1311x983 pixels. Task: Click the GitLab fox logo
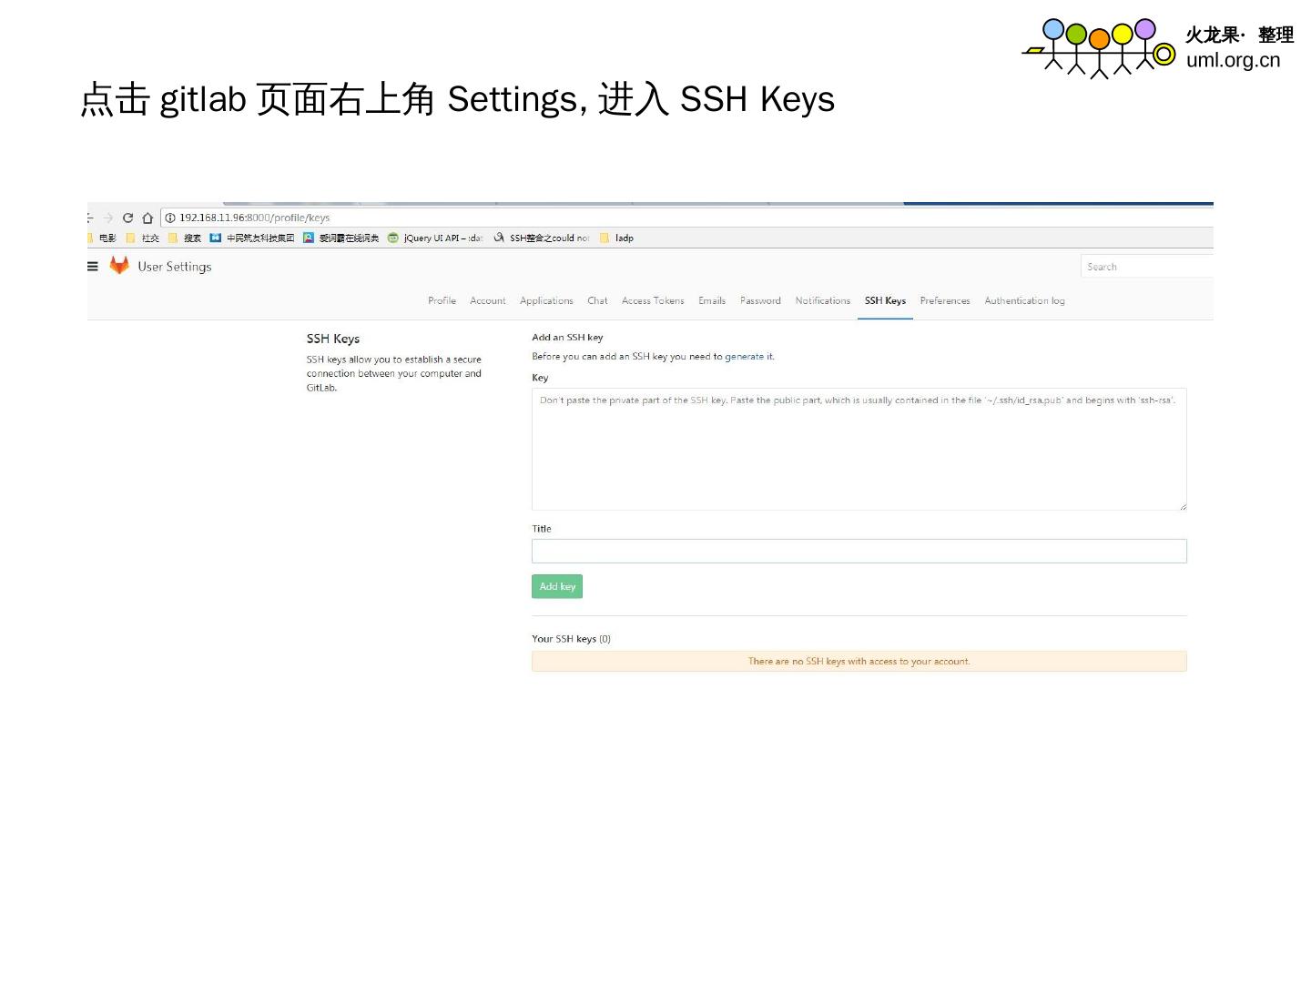pos(119,265)
